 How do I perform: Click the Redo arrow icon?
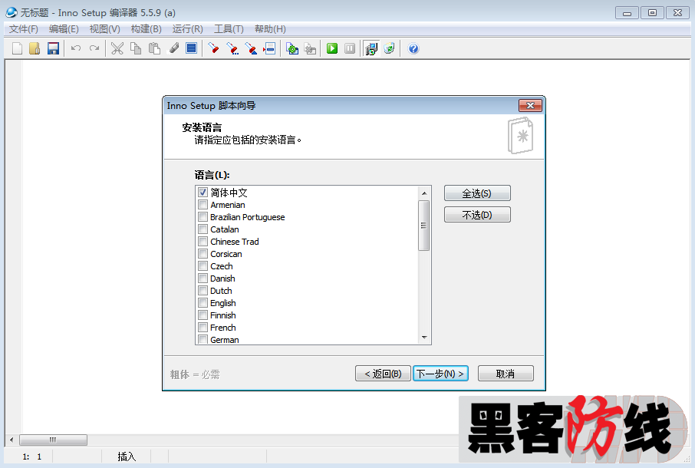coord(94,48)
